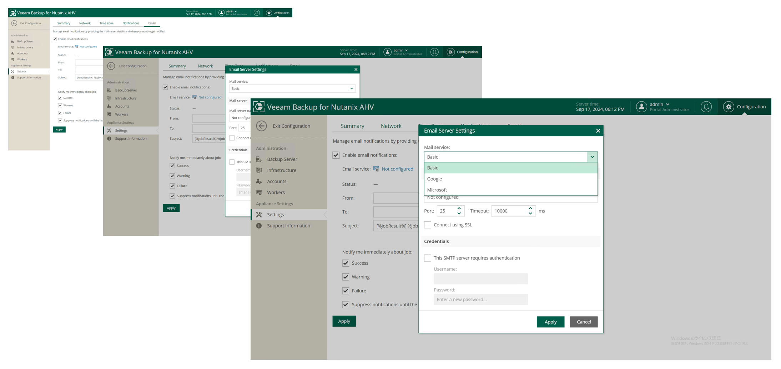
Task: Click the admin user avatar in front window
Action: coord(641,107)
